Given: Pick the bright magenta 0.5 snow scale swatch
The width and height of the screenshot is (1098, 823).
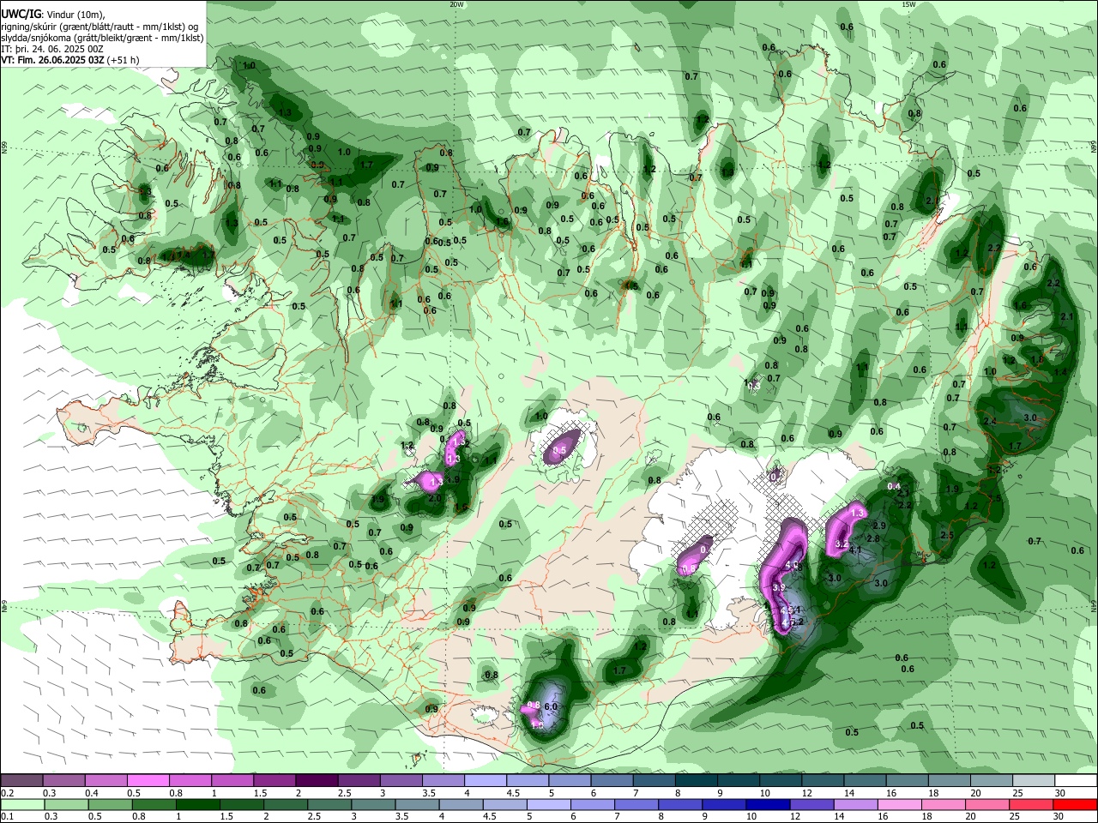Looking at the screenshot, I should (148, 781).
